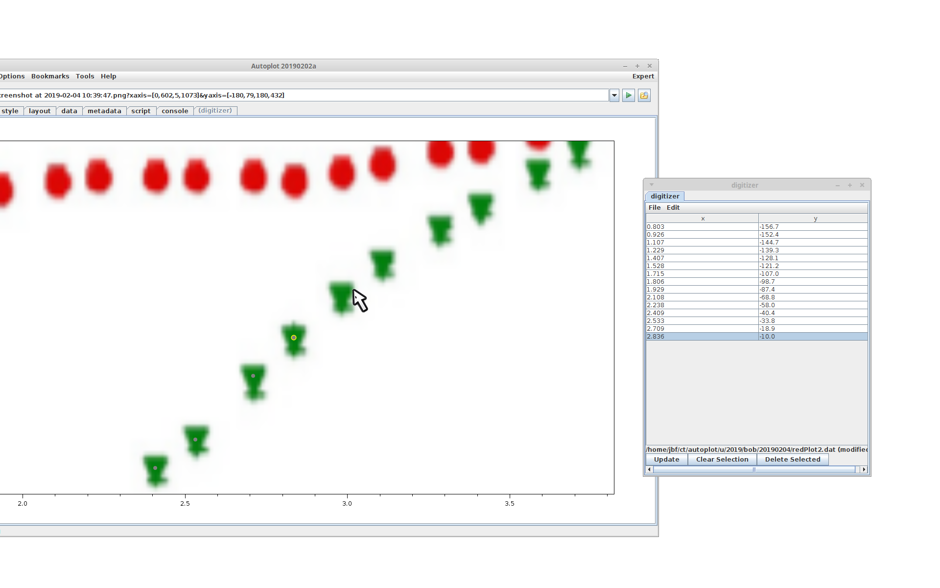The width and height of the screenshot is (940, 588).
Task: Click the Expert mode label
Action: tap(643, 76)
